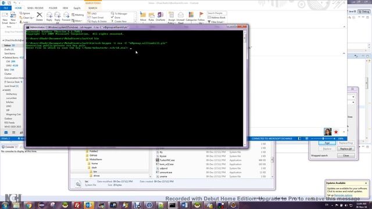Screen dimensions: 372x209
Task: Click FileZilla icon in the taskbar
Action: point(77,205)
